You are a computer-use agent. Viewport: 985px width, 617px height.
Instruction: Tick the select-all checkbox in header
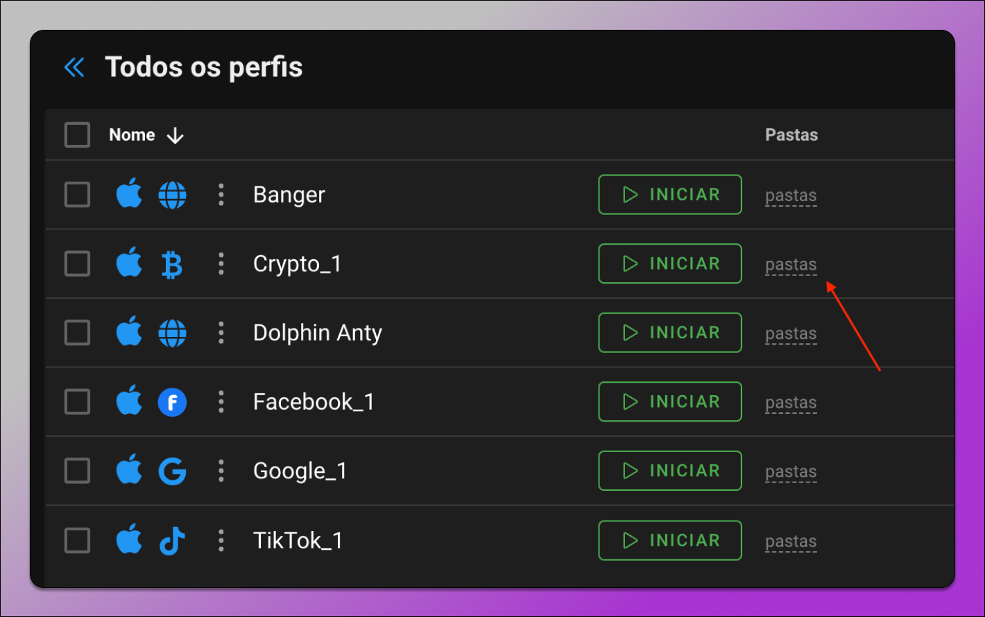(x=77, y=134)
